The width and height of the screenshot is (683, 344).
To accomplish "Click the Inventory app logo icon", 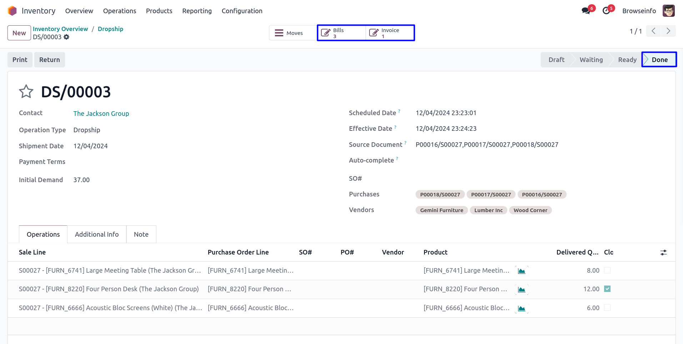I will (12, 11).
